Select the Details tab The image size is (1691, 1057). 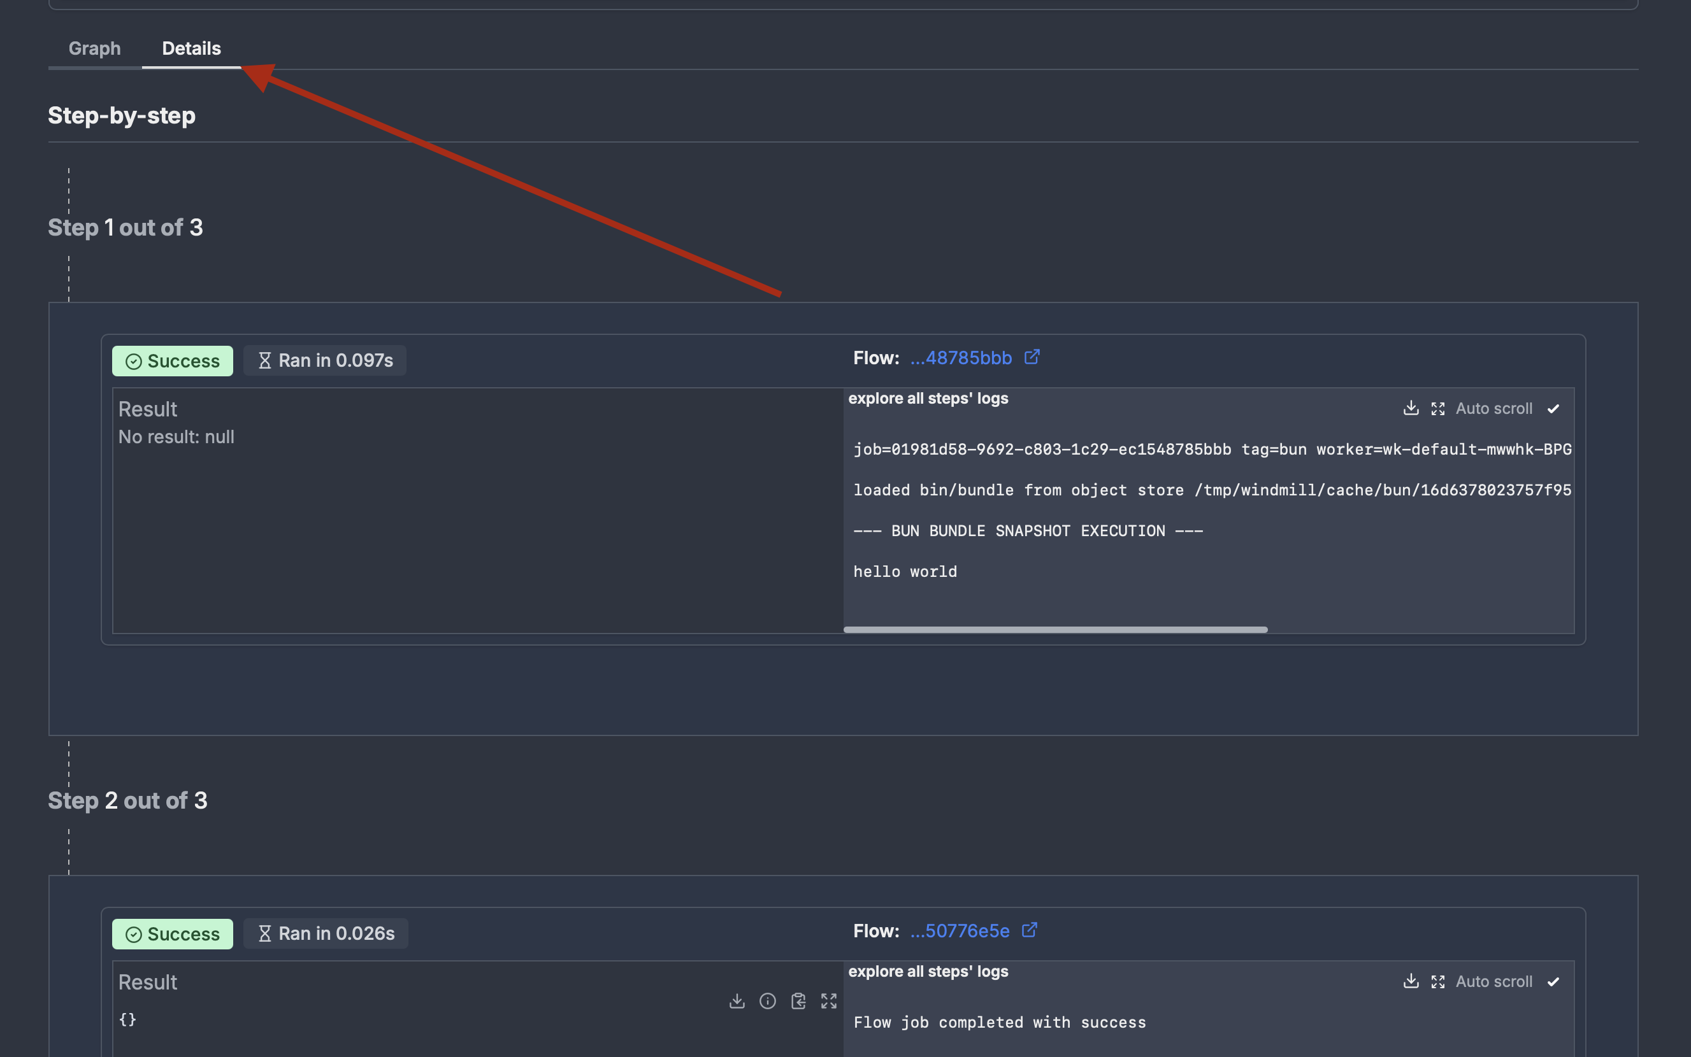pos(192,48)
